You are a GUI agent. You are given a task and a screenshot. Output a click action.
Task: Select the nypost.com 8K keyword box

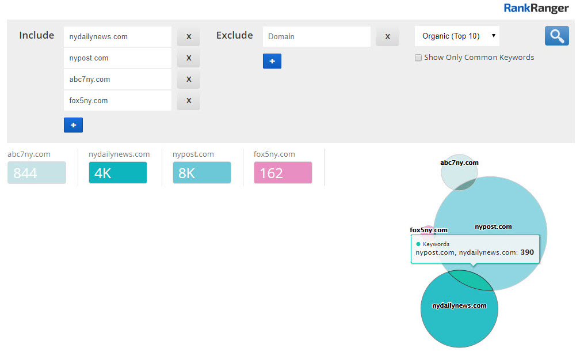click(202, 173)
